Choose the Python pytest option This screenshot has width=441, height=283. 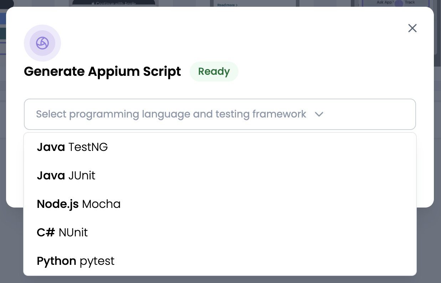[220, 261]
